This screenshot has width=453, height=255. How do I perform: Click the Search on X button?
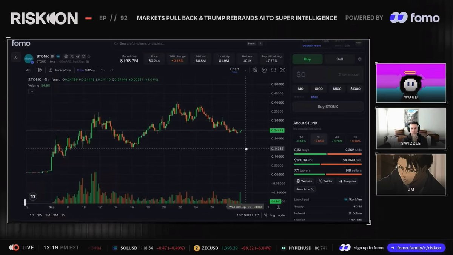coord(305,189)
